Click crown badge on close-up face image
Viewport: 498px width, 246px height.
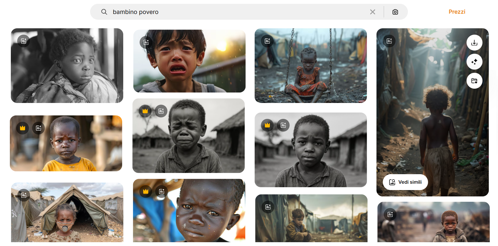[146, 191]
